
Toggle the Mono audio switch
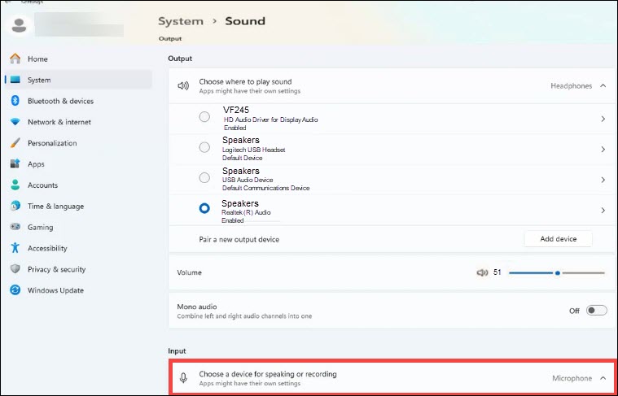[596, 311]
